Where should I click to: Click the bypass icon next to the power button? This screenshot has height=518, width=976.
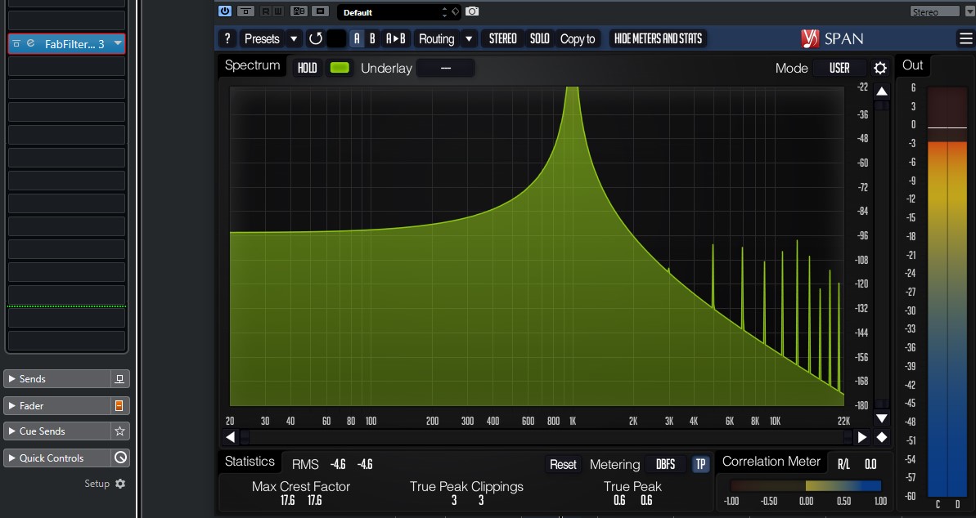[246, 11]
